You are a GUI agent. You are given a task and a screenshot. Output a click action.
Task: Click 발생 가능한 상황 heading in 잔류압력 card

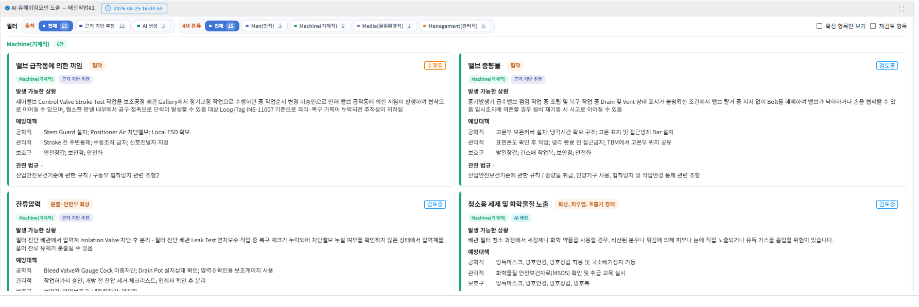tap(36, 230)
